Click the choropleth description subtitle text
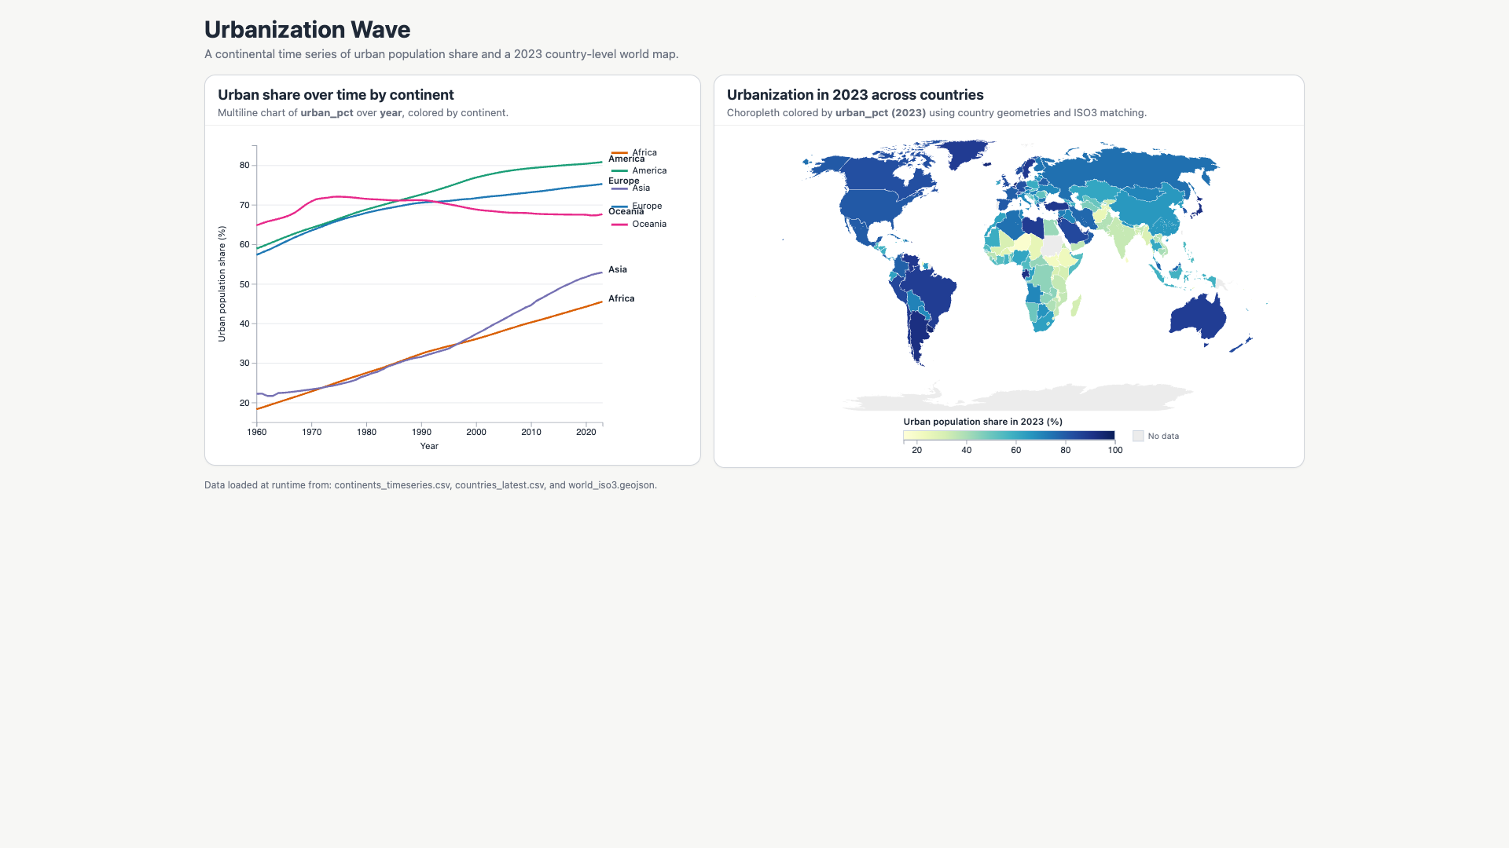The height and width of the screenshot is (848, 1509). click(937, 113)
